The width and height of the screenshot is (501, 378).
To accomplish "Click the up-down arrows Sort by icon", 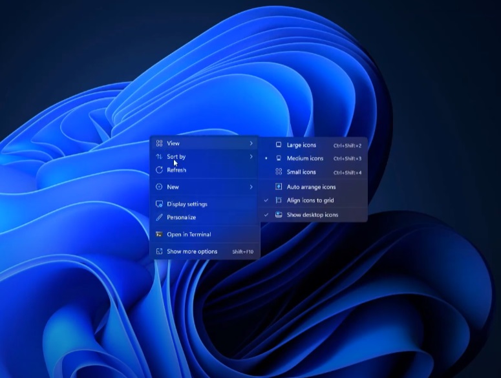I will 159,156.
